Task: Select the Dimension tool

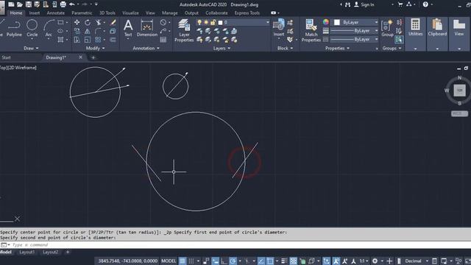Action: tap(147, 28)
